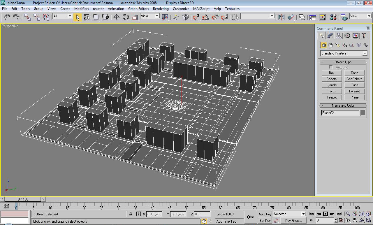Open the Layer Manager
This screenshot has width=373, height=225.
click(x=302, y=17)
